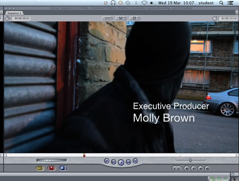Open the student user menu
Screen dimensions: 239x181
(206, 3)
